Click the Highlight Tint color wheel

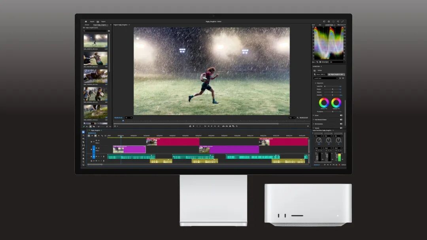(x=336, y=103)
